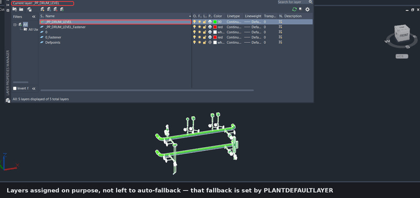
Task: Collapse the All filter tree node
Action: [15, 25]
